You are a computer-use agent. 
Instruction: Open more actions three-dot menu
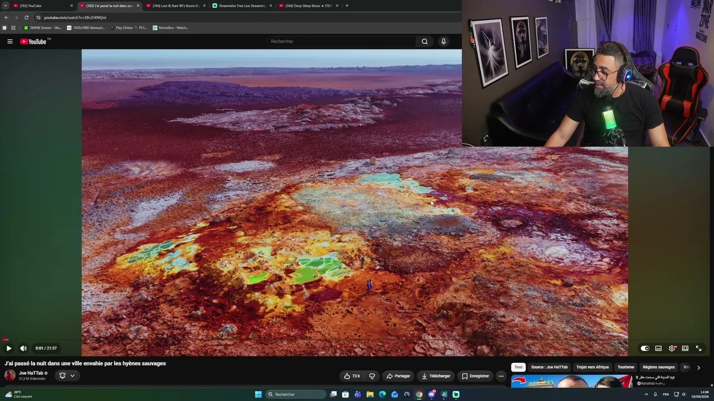pos(501,376)
